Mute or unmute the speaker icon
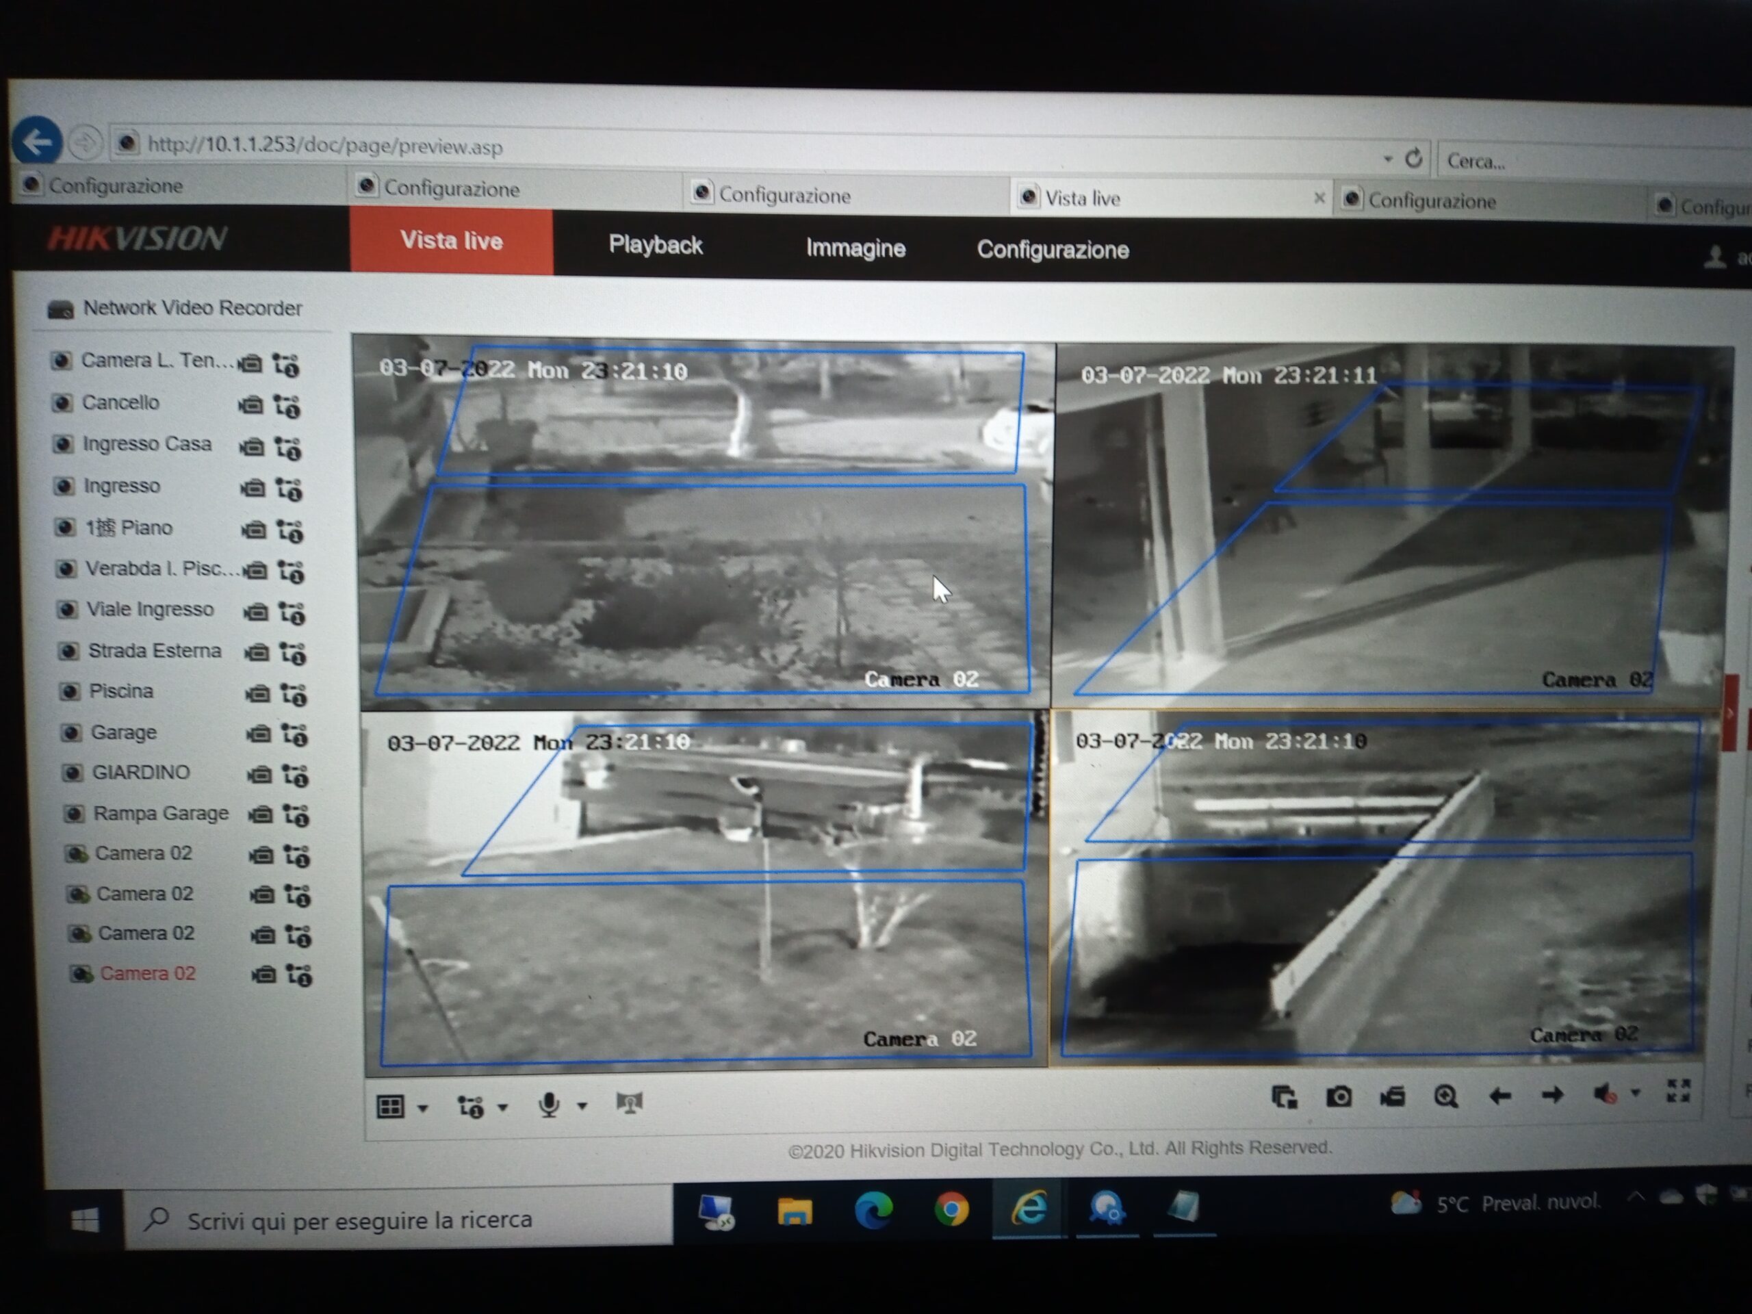Image resolution: width=1752 pixels, height=1314 pixels. [1605, 1094]
